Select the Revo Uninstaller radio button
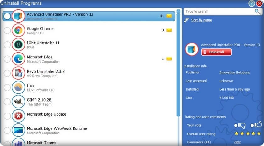This screenshot has height=146, width=264. tap(7, 73)
